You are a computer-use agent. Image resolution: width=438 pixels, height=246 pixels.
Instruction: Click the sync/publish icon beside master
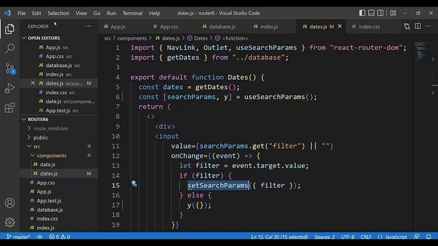40,237
